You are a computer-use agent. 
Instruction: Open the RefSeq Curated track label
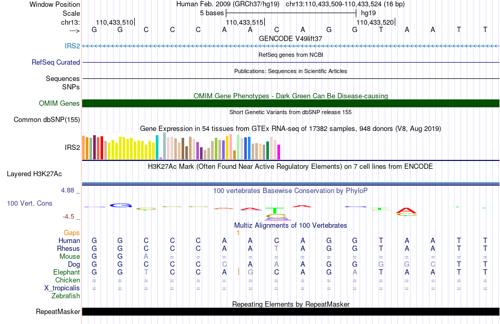[55, 62]
